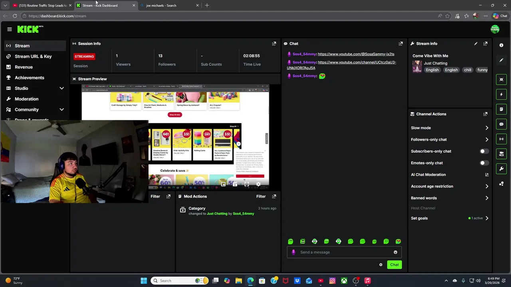Click Filter button left of Mod Actions
The width and height of the screenshot is (511, 287).
155,196
